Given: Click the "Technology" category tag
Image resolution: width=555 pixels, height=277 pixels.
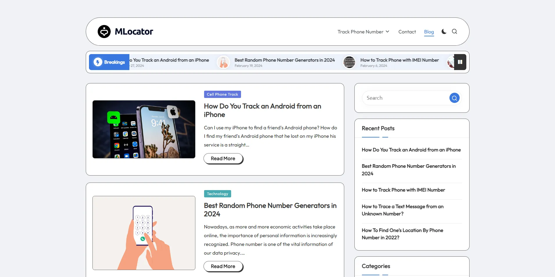Looking at the screenshot, I should click(217, 194).
